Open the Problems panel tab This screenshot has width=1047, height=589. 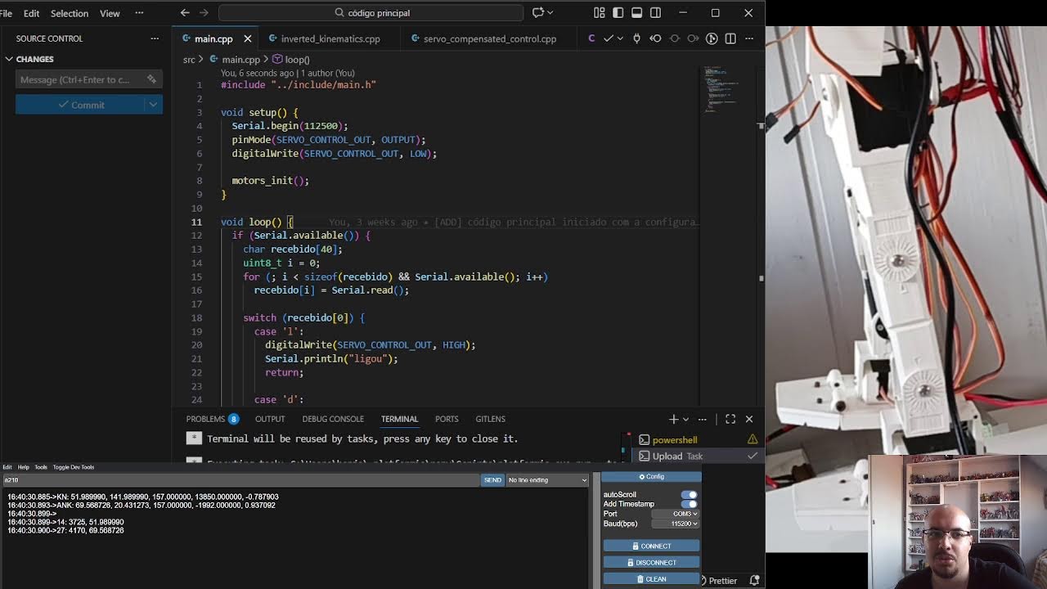(x=212, y=419)
